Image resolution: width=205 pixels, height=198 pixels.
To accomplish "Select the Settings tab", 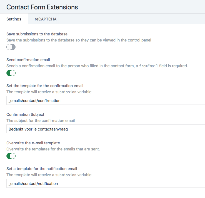I will click(14, 19).
